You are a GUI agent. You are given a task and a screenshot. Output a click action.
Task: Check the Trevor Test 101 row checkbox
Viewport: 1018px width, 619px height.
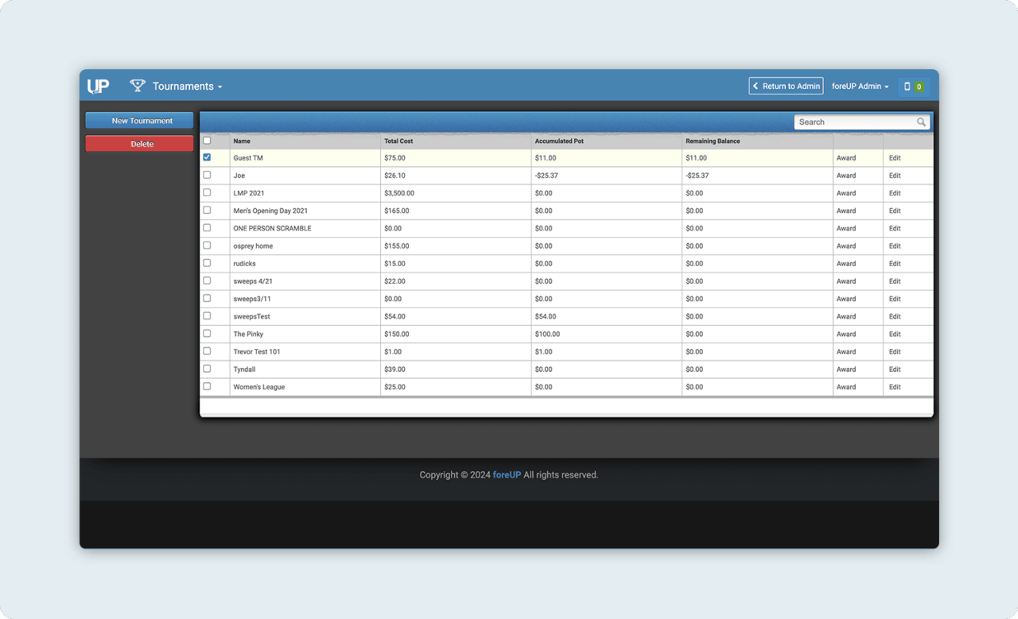(x=207, y=351)
